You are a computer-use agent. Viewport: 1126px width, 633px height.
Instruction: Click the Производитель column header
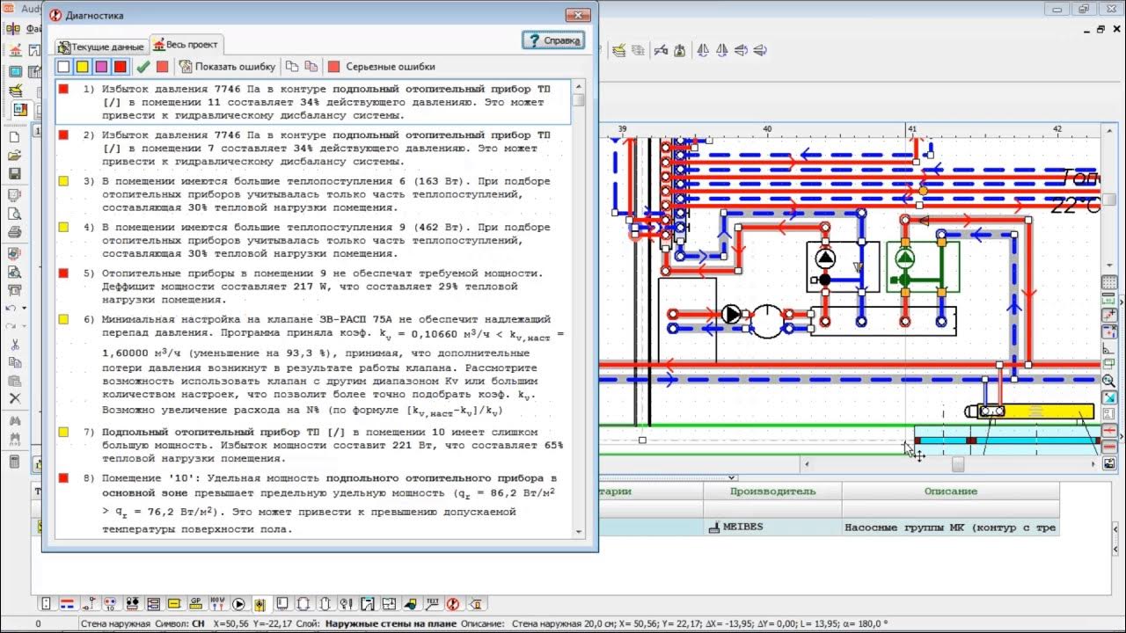772,491
